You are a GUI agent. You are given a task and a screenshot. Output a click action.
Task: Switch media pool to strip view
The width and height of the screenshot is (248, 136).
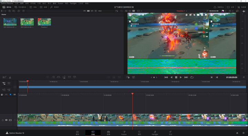coord(92,11)
